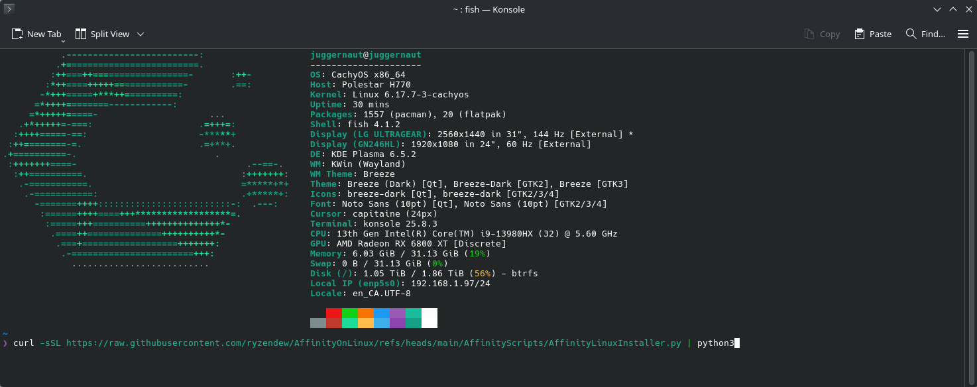Image resolution: width=977 pixels, height=387 pixels.
Task: Select the Copy text button
Action: pyautogui.click(x=830, y=34)
